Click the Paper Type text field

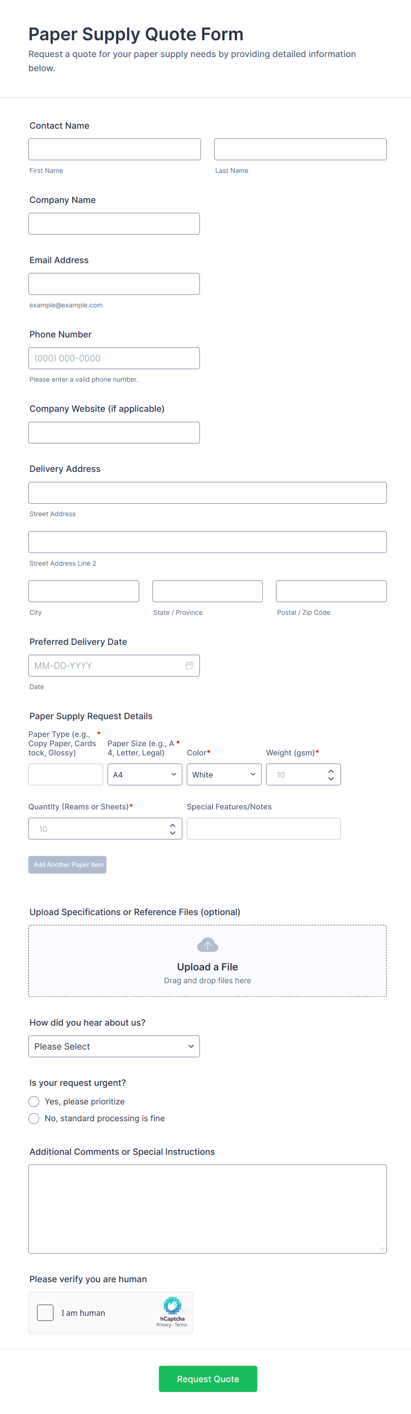pos(65,774)
